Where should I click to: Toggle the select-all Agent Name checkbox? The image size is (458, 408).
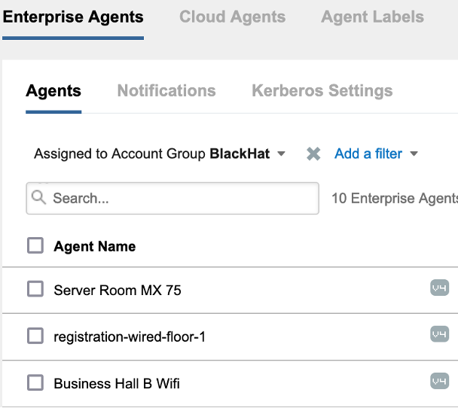coord(35,245)
